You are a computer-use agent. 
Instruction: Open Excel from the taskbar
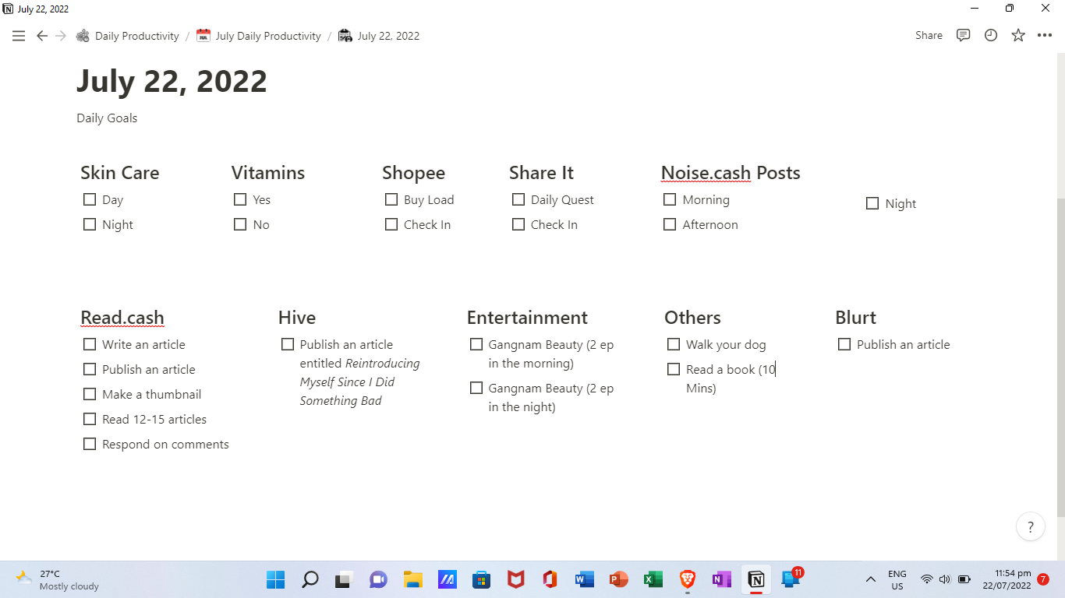coord(653,579)
